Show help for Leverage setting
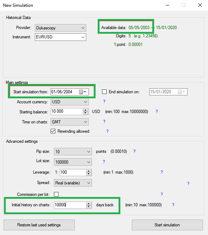Image resolution: width=208 pixels, height=235 pixels. point(161,172)
